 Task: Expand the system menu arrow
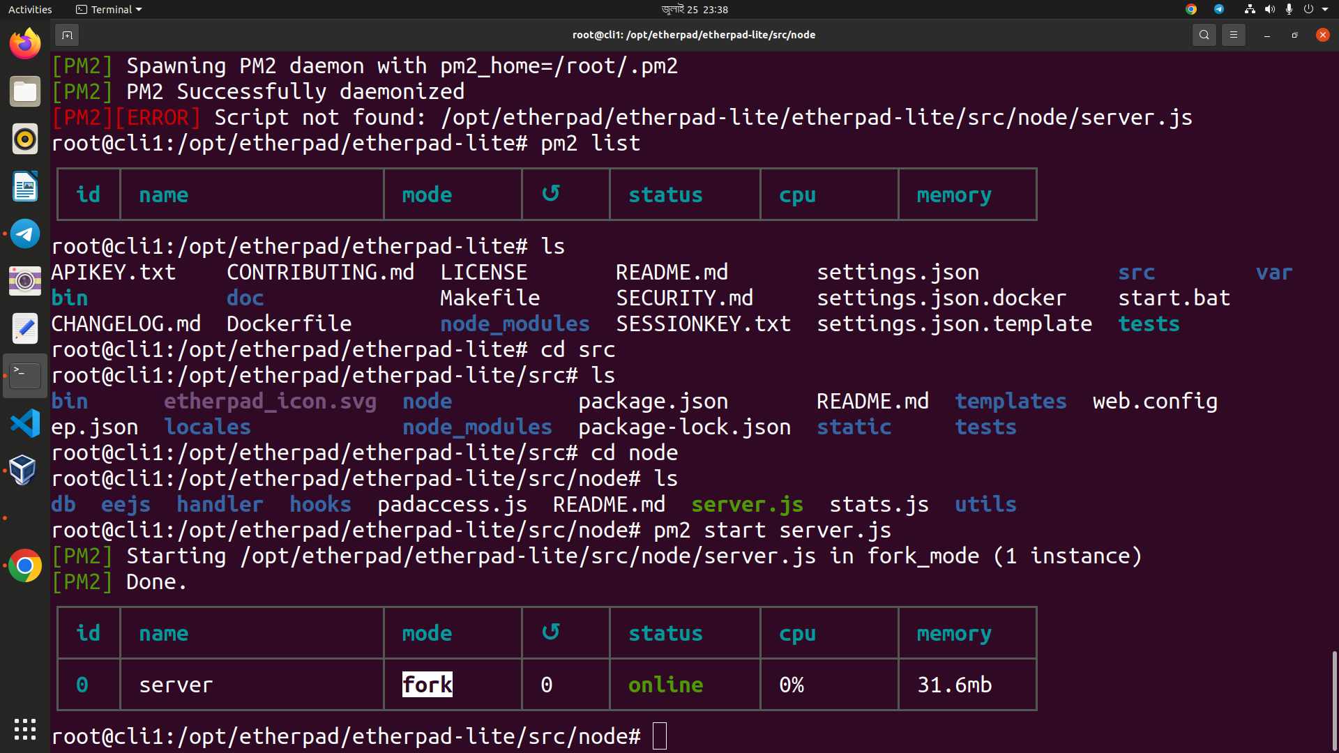point(1325,10)
